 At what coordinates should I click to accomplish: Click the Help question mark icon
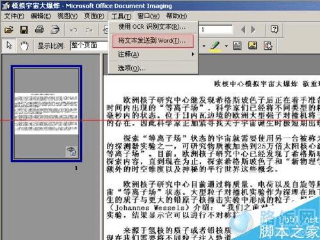(275, 29)
